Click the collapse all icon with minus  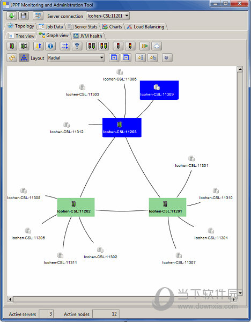(x=126, y=58)
